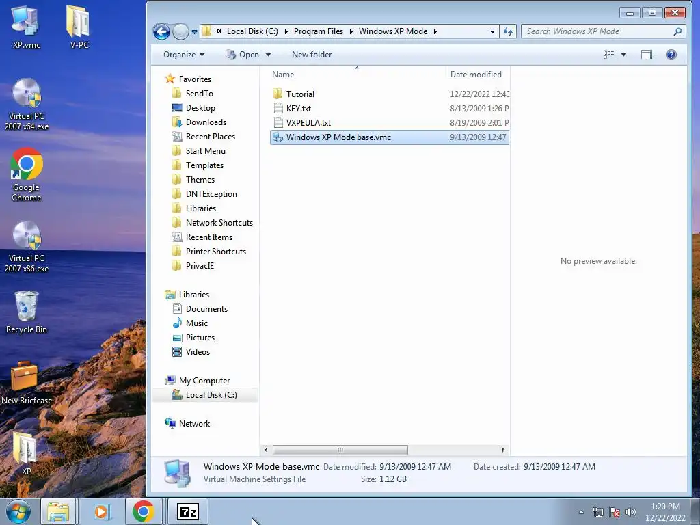Click the scroll right arrow

503,450
